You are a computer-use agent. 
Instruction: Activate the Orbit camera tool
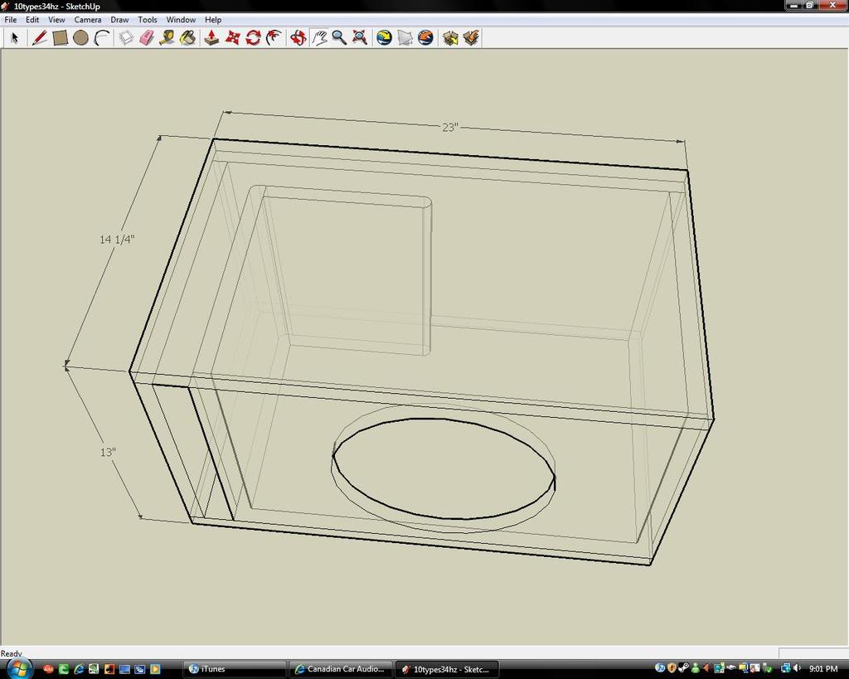pyautogui.click(x=298, y=38)
